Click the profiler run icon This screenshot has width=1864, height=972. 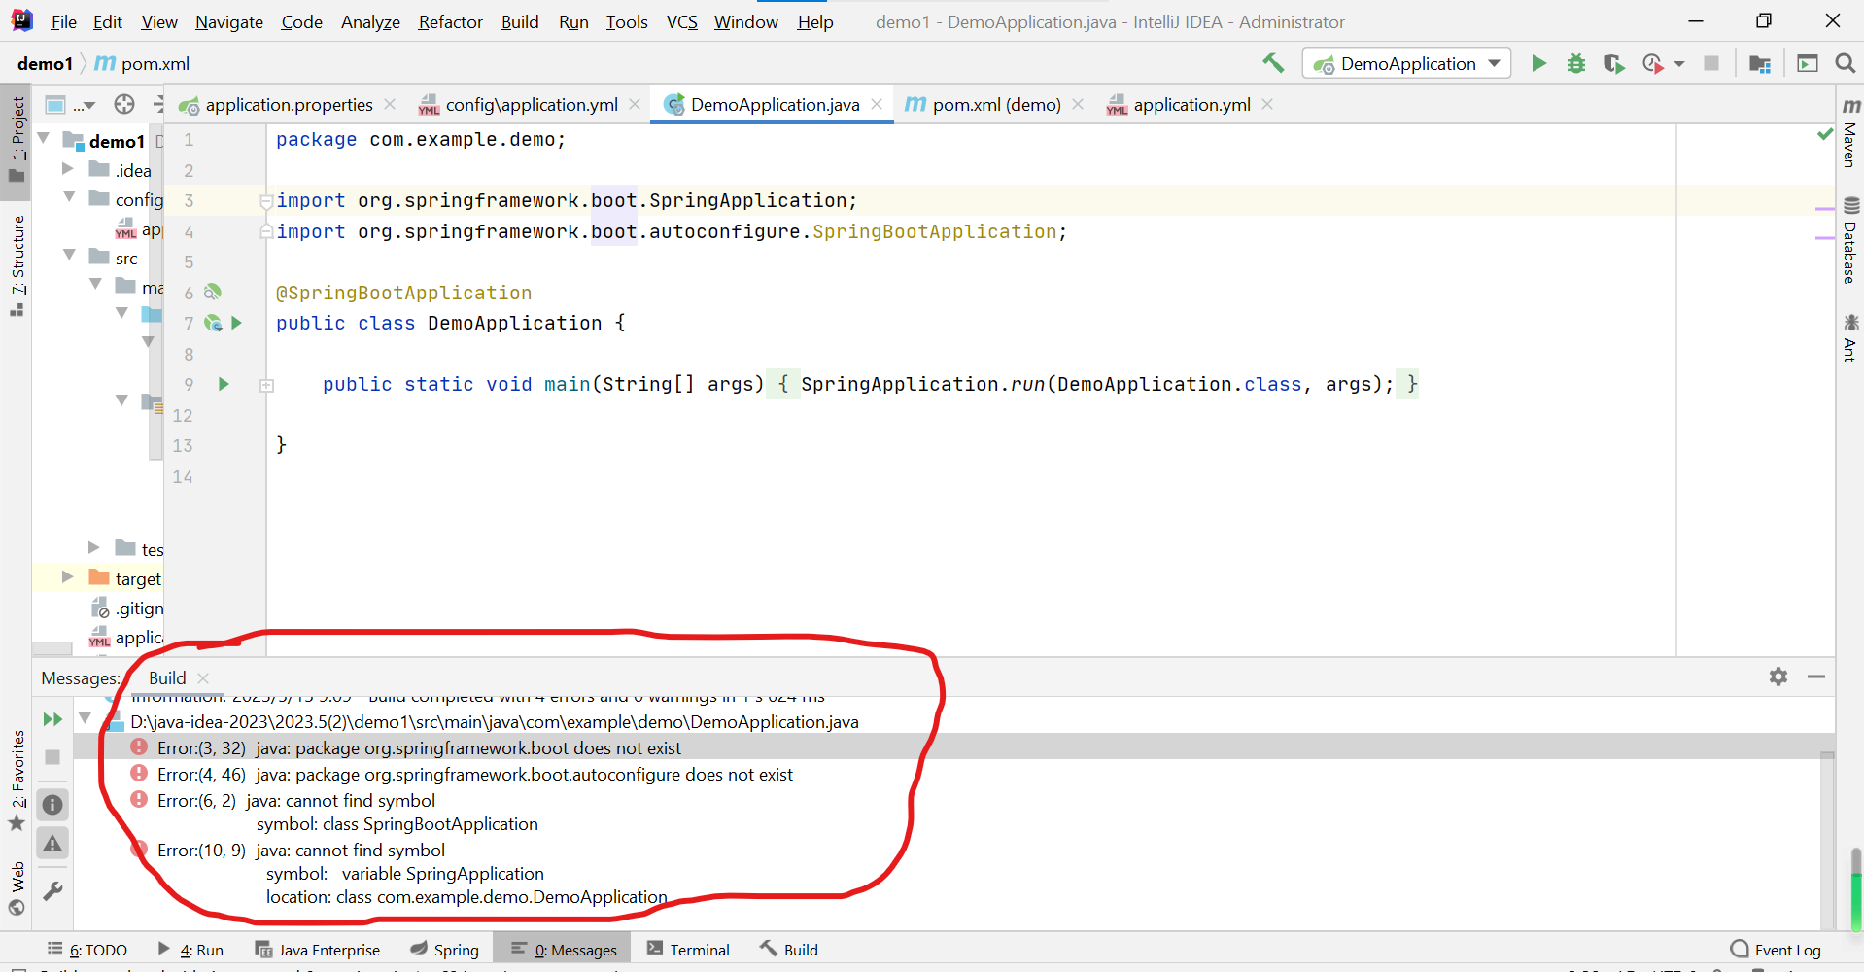pos(1652,63)
